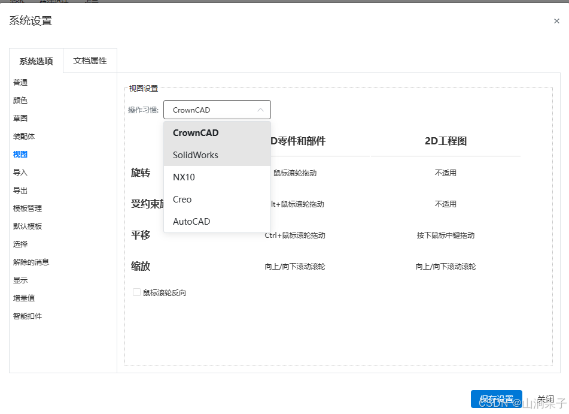The image size is (569, 414).
Task: Open the 增量值 settings category
Action: click(24, 298)
